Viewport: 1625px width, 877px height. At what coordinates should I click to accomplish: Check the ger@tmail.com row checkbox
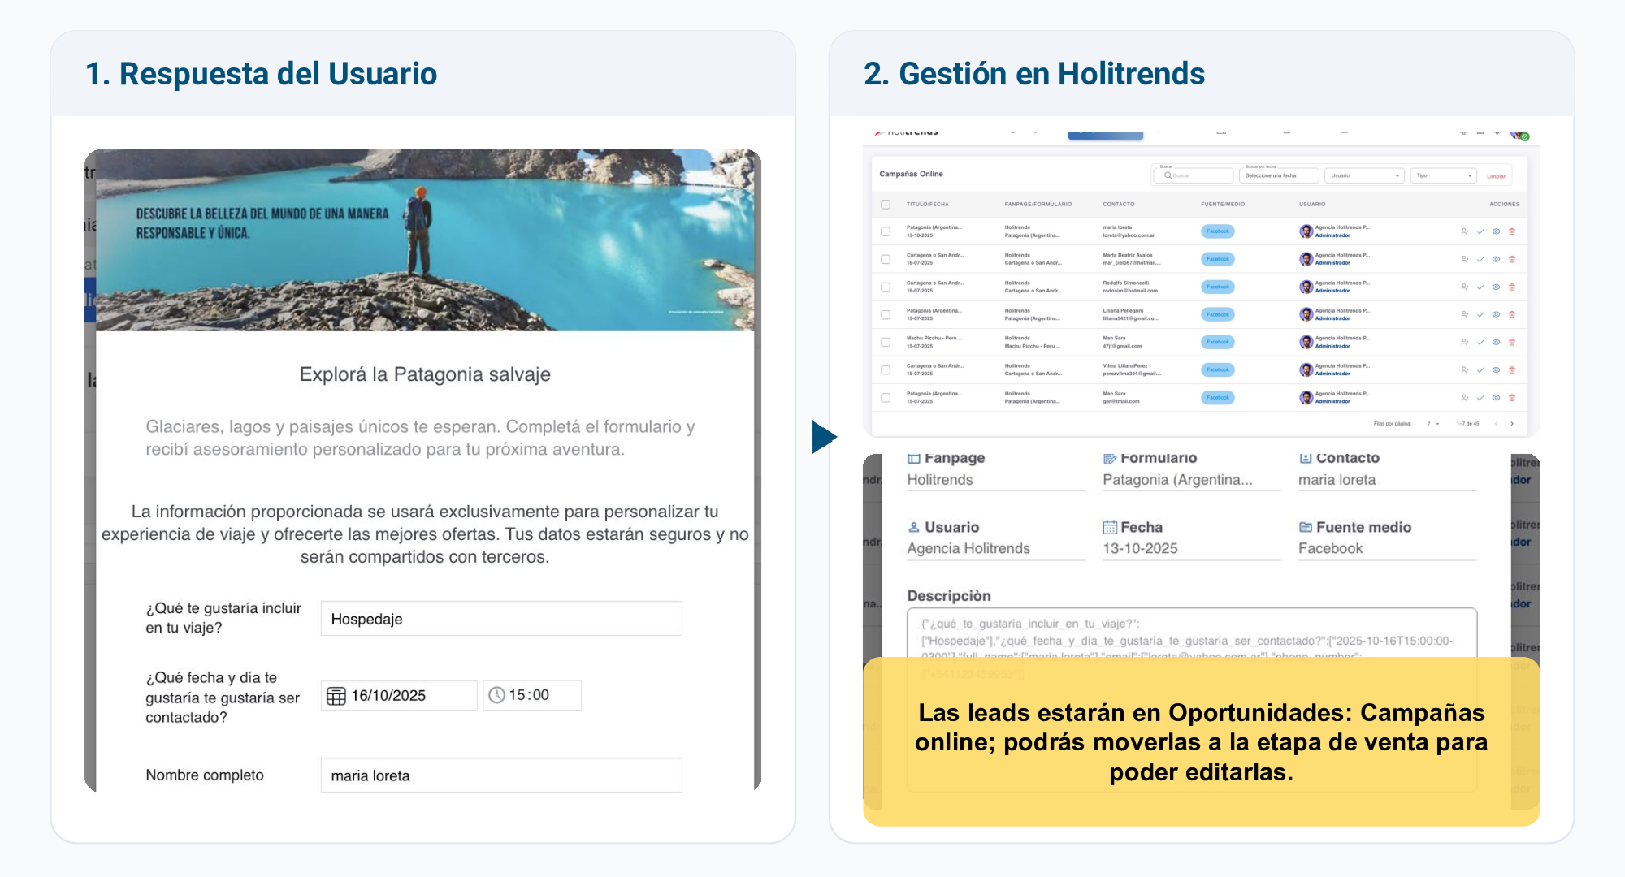(886, 397)
